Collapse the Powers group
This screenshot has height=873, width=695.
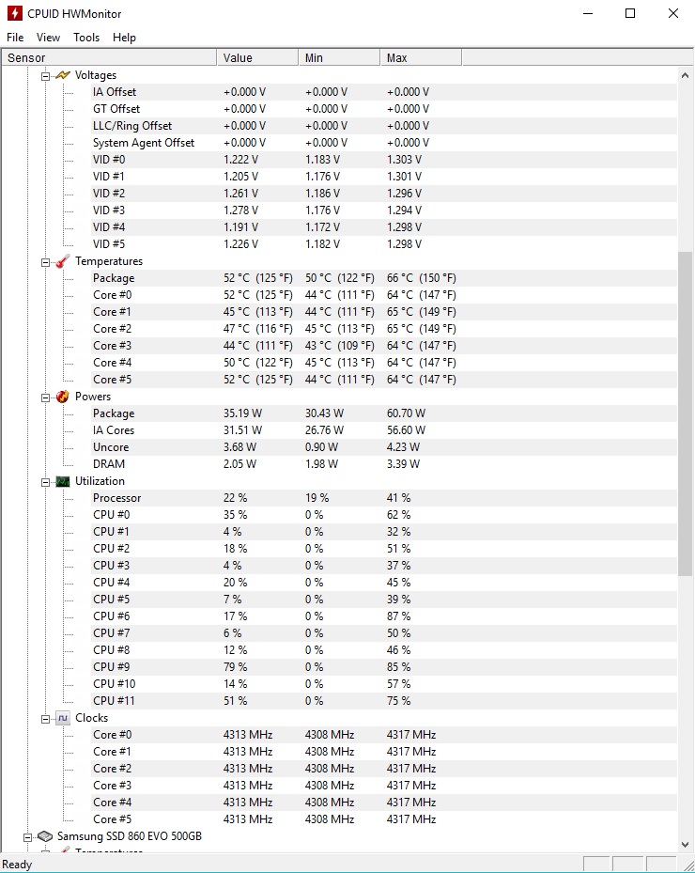46,398
